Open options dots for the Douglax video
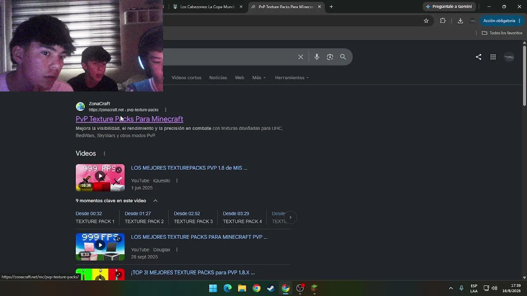The image size is (527, 296). (177, 250)
